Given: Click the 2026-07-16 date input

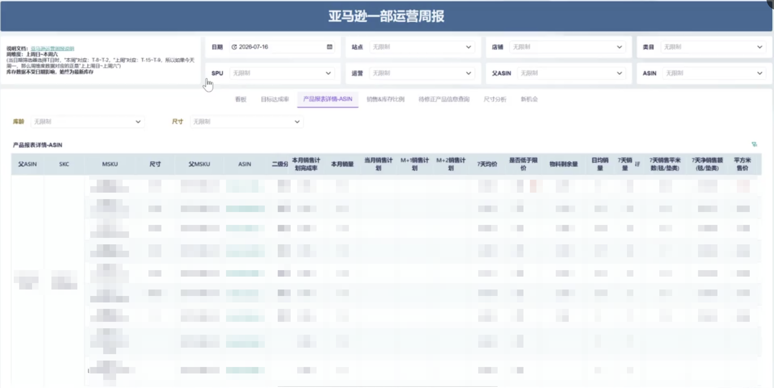Looking at the screenshot, I should [281, 47].
